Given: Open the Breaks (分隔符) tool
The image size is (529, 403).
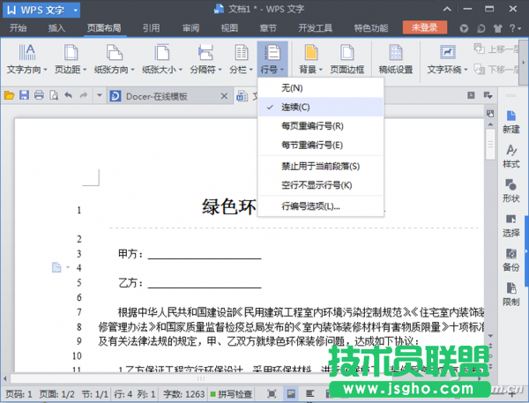Looking at the screenshot, I should point(205,59).
